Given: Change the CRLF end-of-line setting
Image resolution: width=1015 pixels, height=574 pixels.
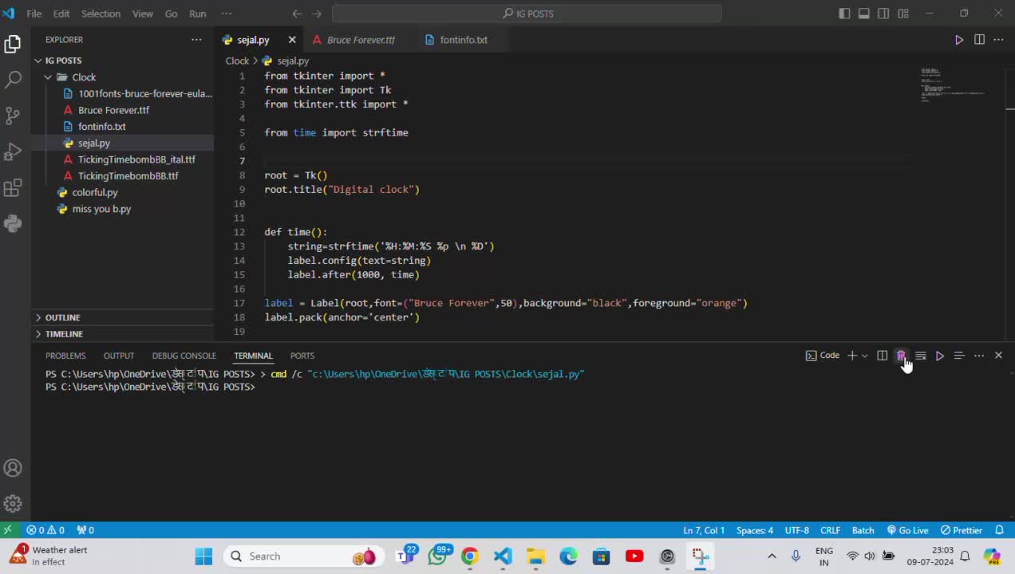Looking at the screenshot, I should pos(830,530).
